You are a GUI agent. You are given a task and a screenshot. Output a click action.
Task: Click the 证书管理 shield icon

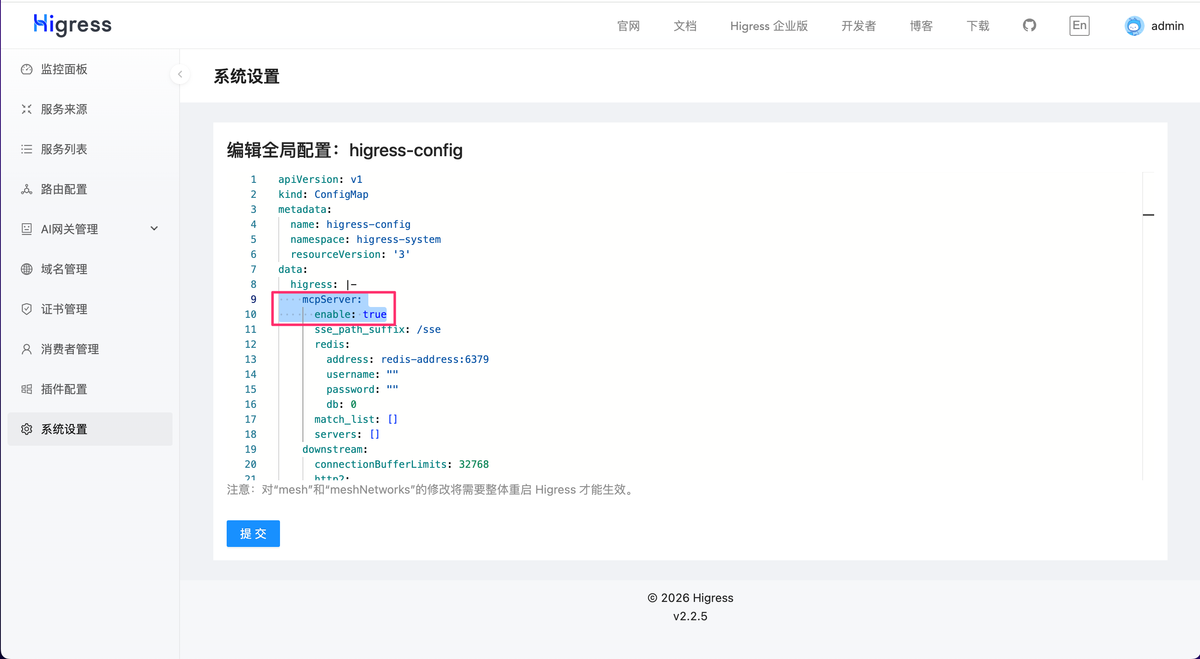coord(27,309)
